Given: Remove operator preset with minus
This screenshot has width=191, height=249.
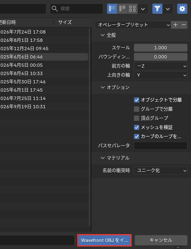Looking at the screenshot, I should point(183,25).
